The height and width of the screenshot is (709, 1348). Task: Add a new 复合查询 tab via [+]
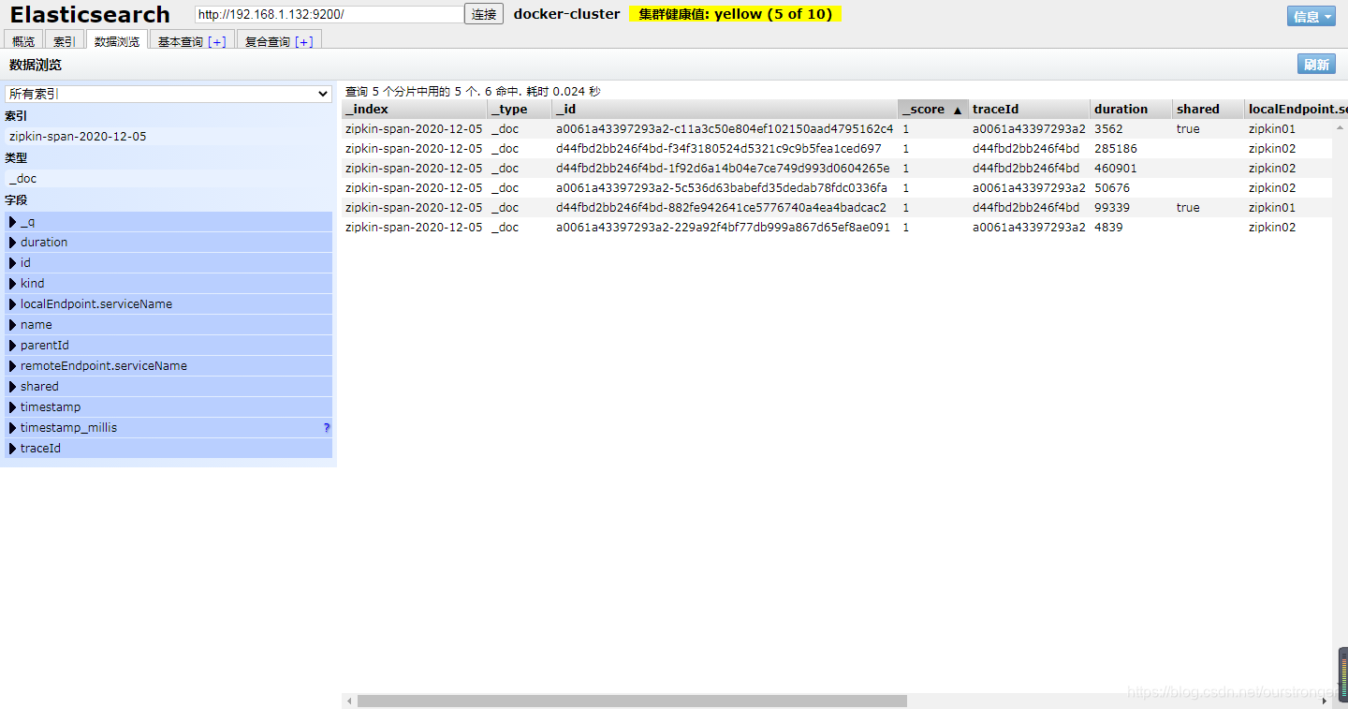click(304, 42)
